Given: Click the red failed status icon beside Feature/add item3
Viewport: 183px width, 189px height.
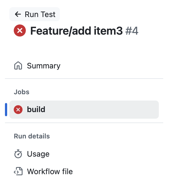Looking at the screenshot, I should click(20, 30).
